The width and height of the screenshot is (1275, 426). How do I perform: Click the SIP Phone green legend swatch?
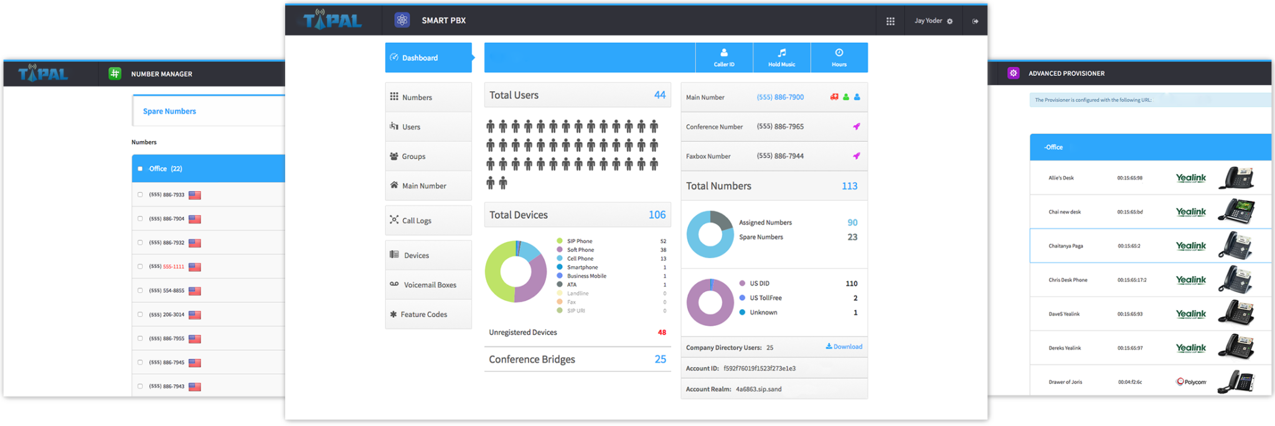click(x=560, y=241)
